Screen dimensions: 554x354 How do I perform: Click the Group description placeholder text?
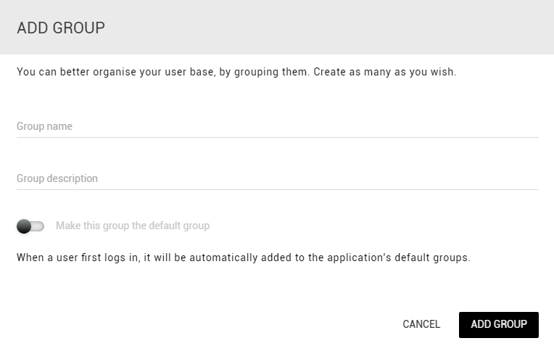pyautogui.click(x=57, y=178)
